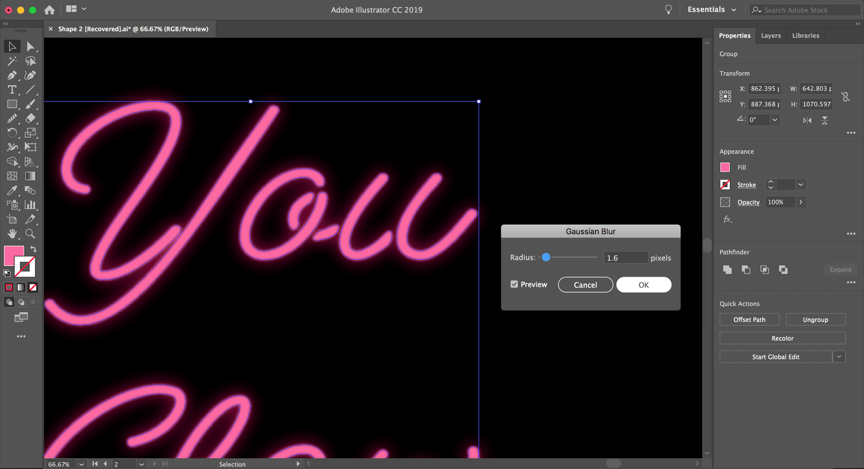The width and height of the screenshot is (864, 469).
Task: Activate the Paintbrush tool
Action: (30, 104)
